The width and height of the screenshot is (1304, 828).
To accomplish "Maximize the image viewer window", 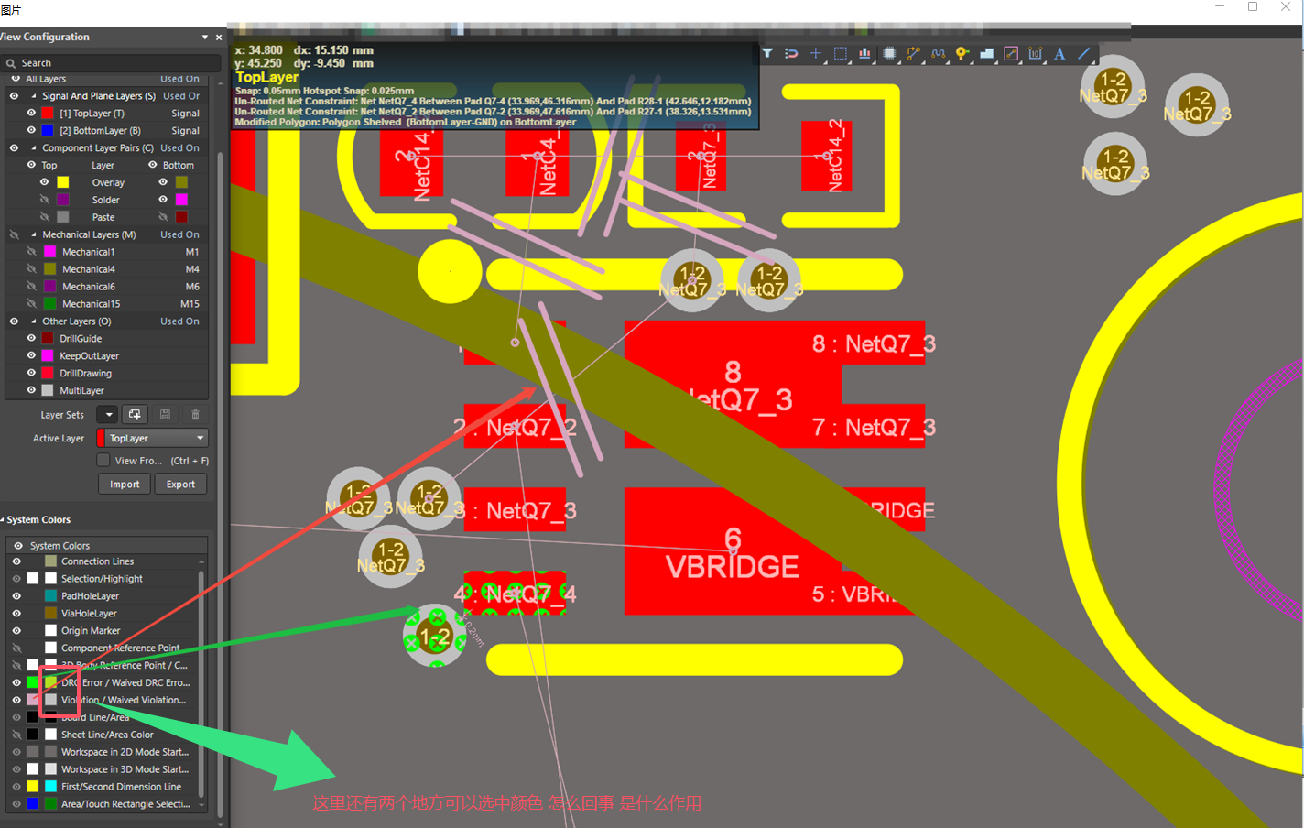I will click(x=1253, y=7).
